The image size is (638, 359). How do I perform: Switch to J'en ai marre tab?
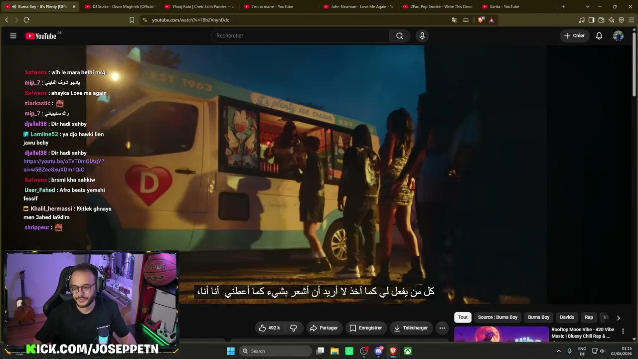[x=279, y=6]
